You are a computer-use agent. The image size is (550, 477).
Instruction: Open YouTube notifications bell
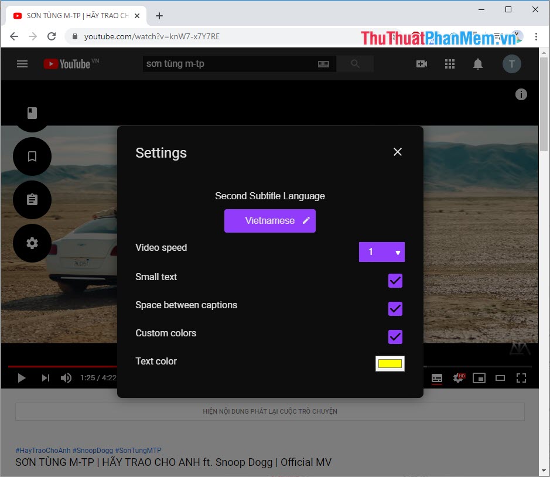pos(477,64)
